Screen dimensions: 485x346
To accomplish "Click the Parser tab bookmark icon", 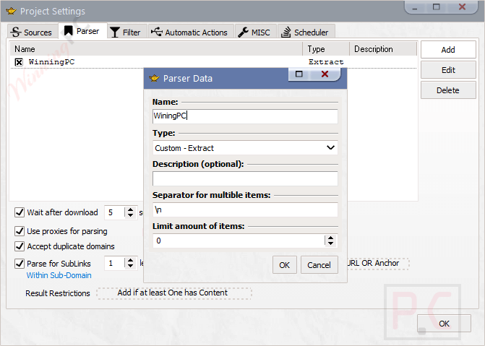I will [x=68, y=31].
